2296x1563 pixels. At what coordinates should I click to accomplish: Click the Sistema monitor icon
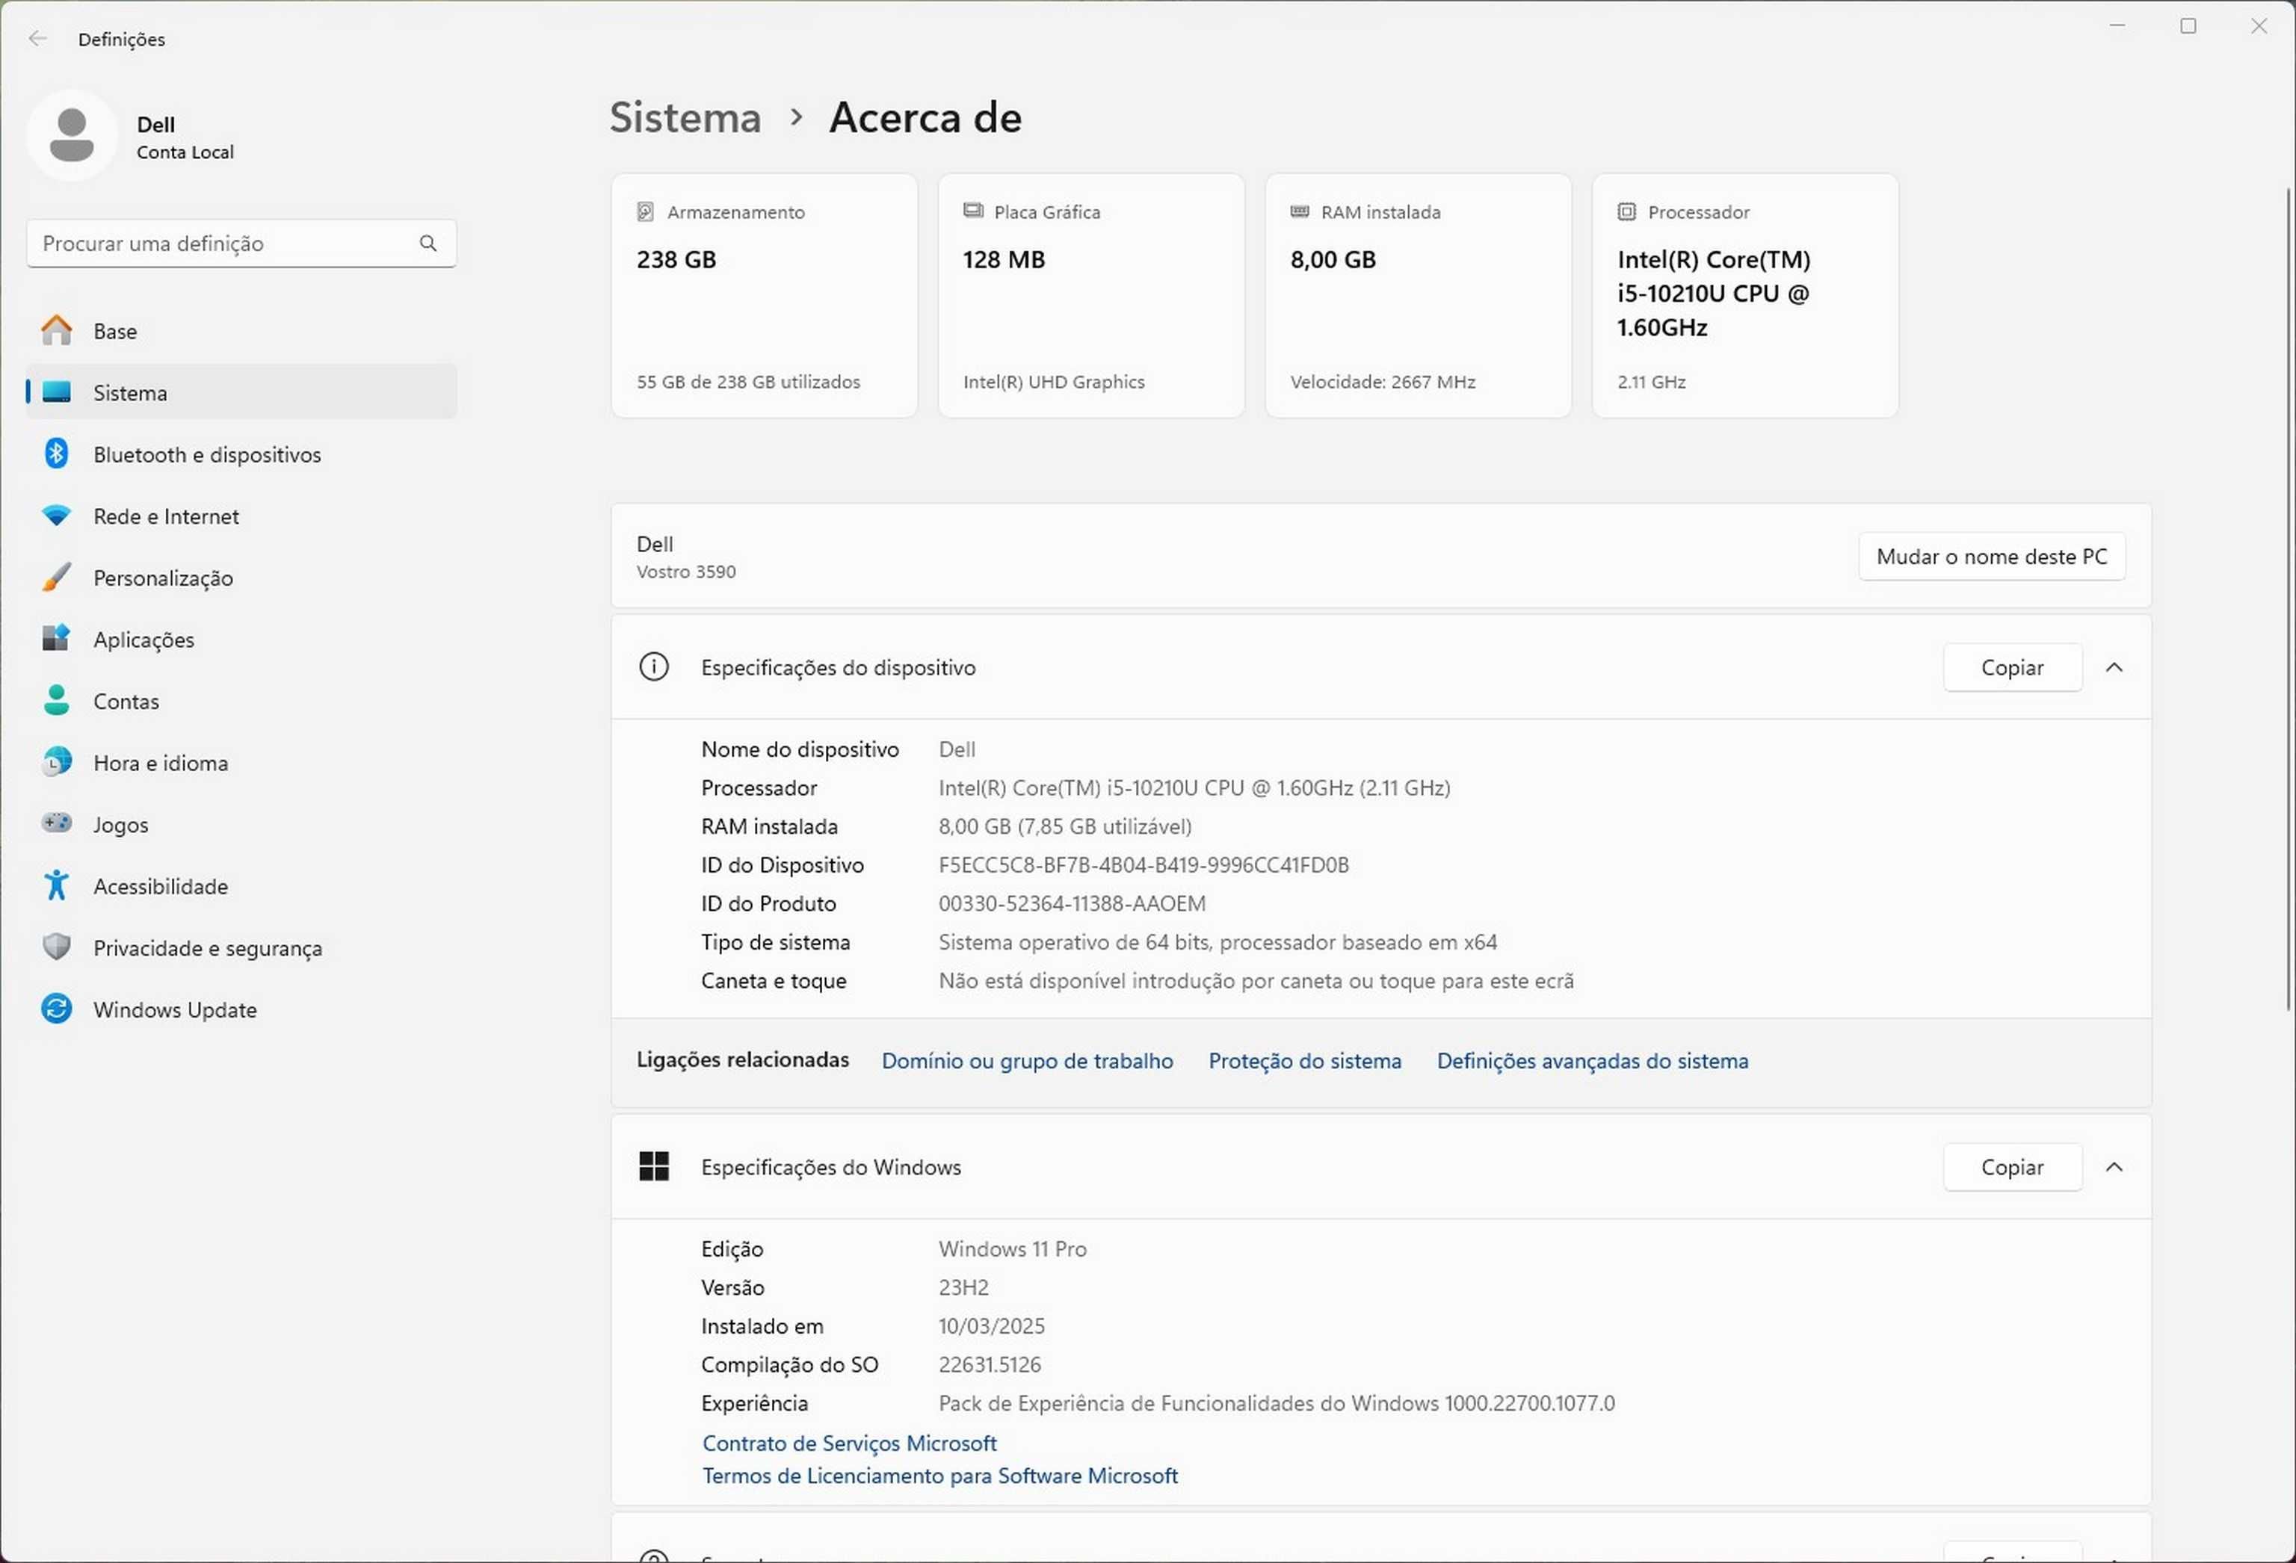pyautogui.click(x=56, y=392)
